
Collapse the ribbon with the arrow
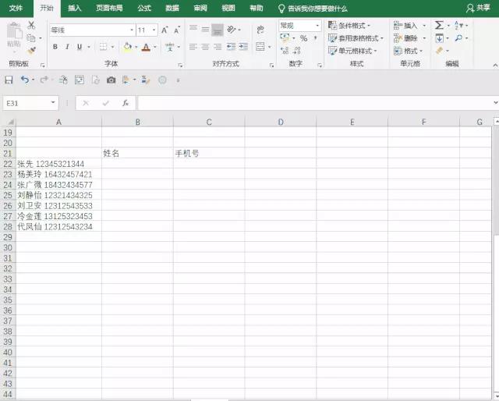[495, 66]
